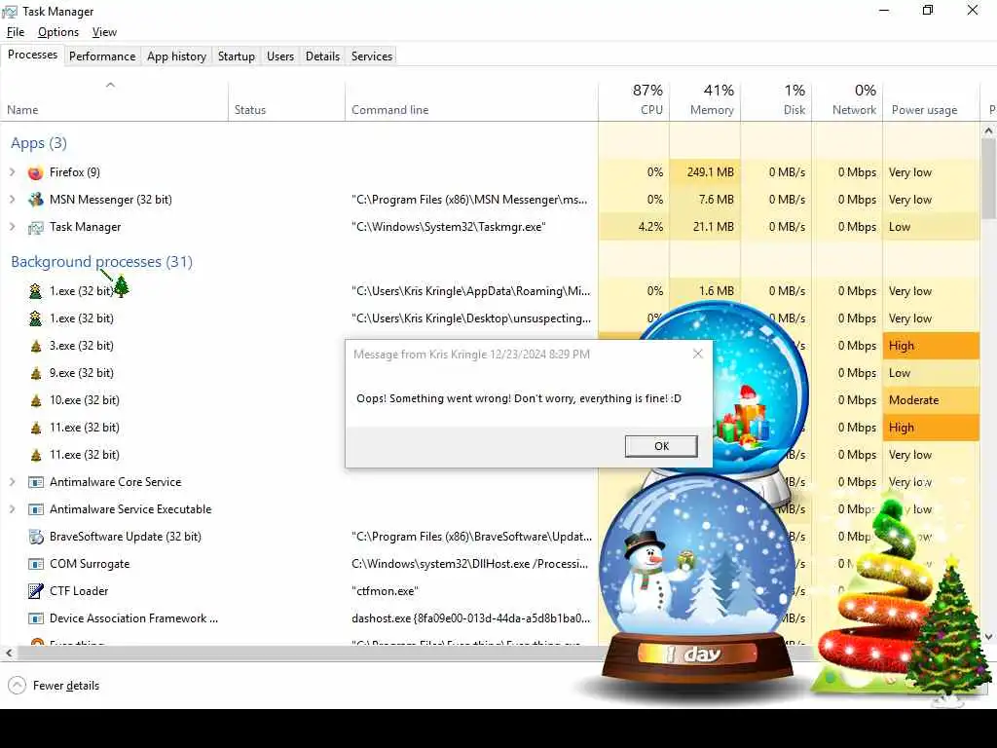Image resolution: width=997 pixels, height=748 pixels.
Task: Open the File menu
Action: coord(16,32)
